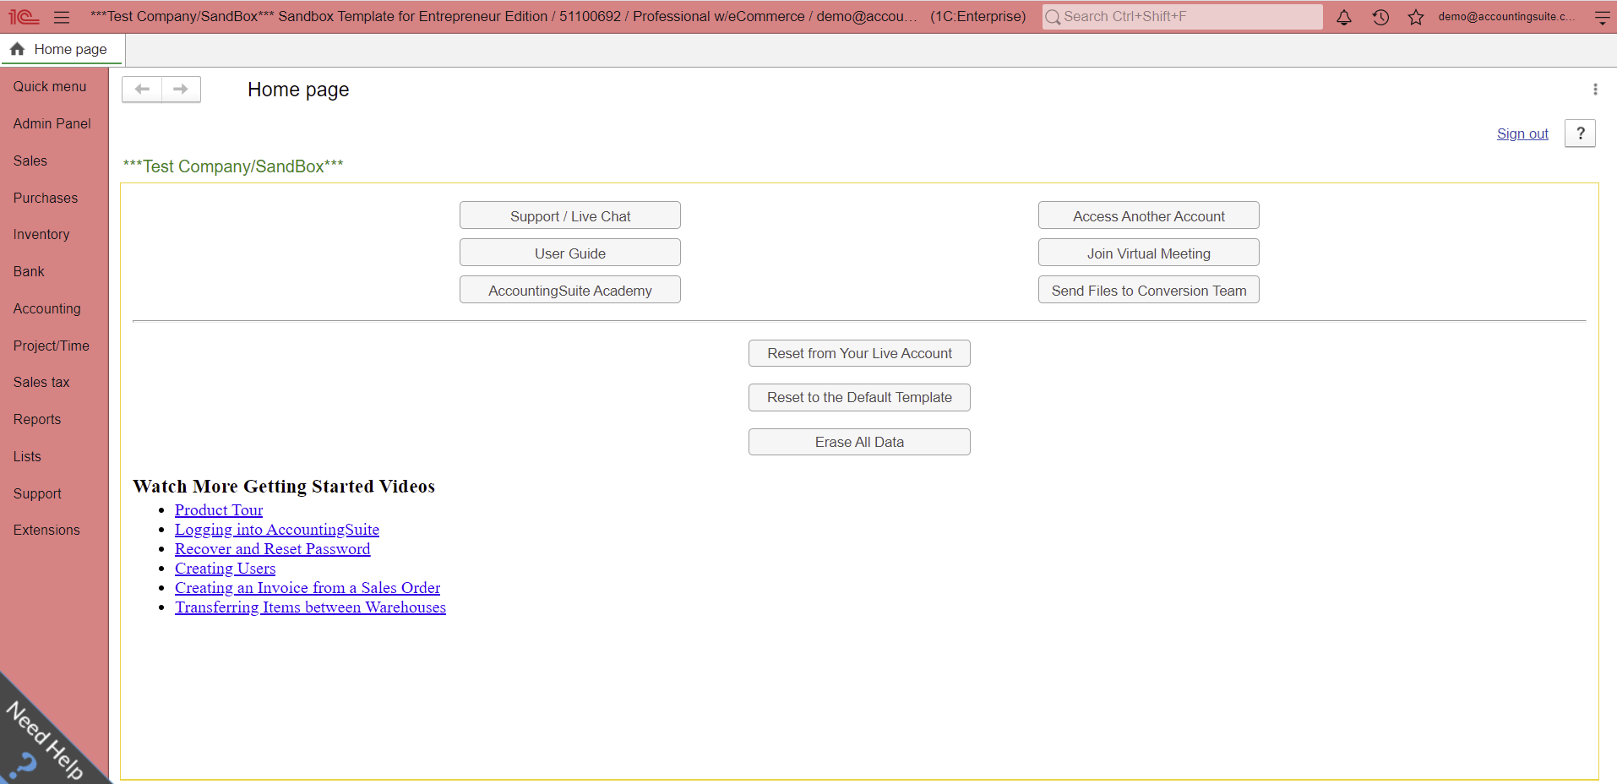Open the history clock icon

pyautogui.click(x=1380, y=17)
